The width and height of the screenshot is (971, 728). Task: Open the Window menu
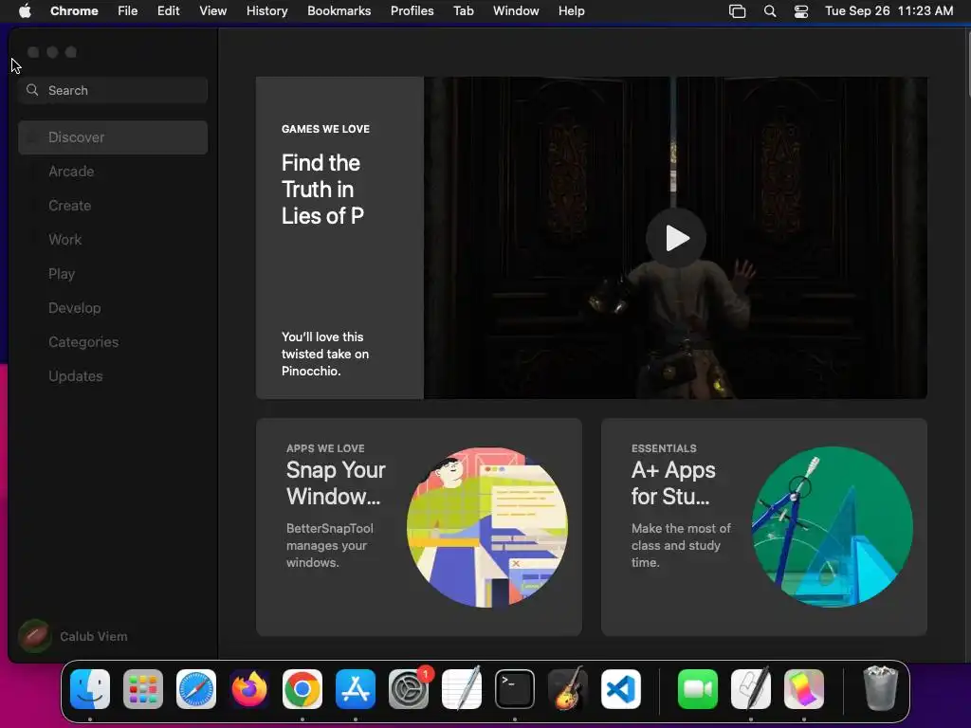tap(516, 10)
